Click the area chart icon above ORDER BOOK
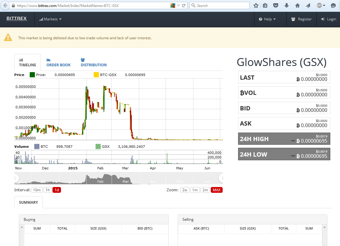 [48, 60]
